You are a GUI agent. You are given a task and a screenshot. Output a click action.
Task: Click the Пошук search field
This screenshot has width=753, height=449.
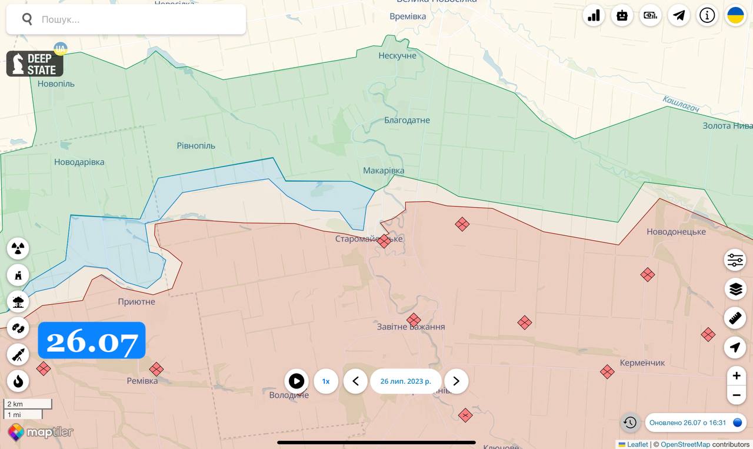click(135, 19)
